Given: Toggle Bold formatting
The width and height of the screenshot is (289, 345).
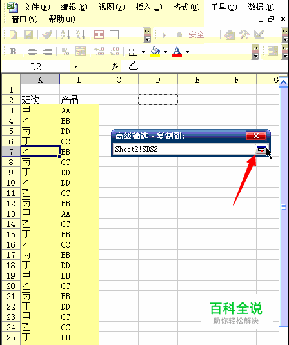Looking at the screenshot, I should (x=13, y=51).
